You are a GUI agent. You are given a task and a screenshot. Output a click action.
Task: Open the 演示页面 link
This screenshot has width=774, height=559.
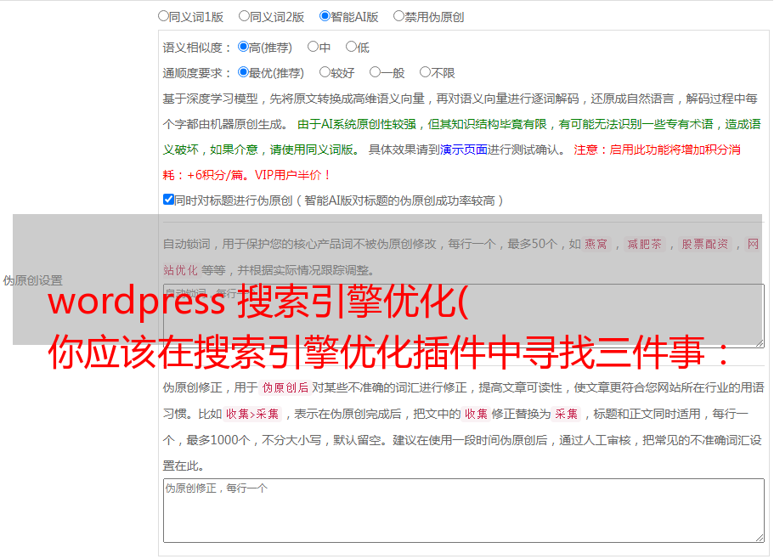(x=464, y=150)
